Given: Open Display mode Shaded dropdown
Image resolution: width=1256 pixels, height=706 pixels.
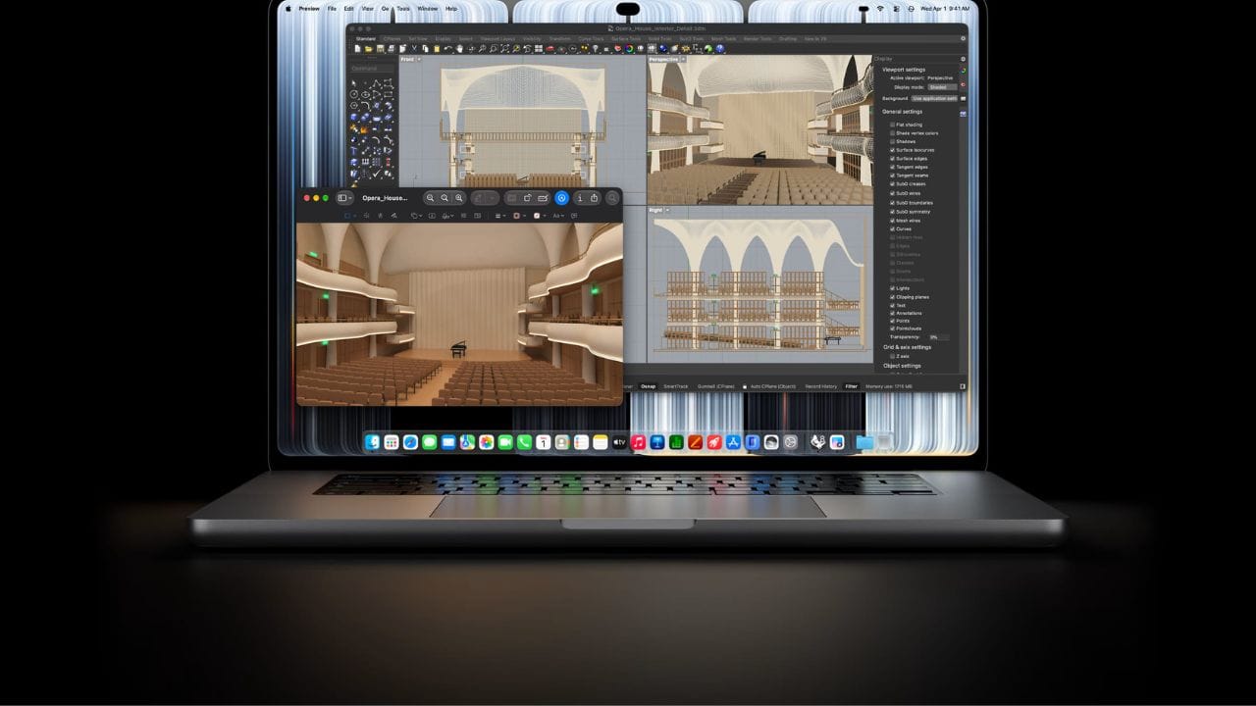Looking at the screenshot, I should coord(943,87).
